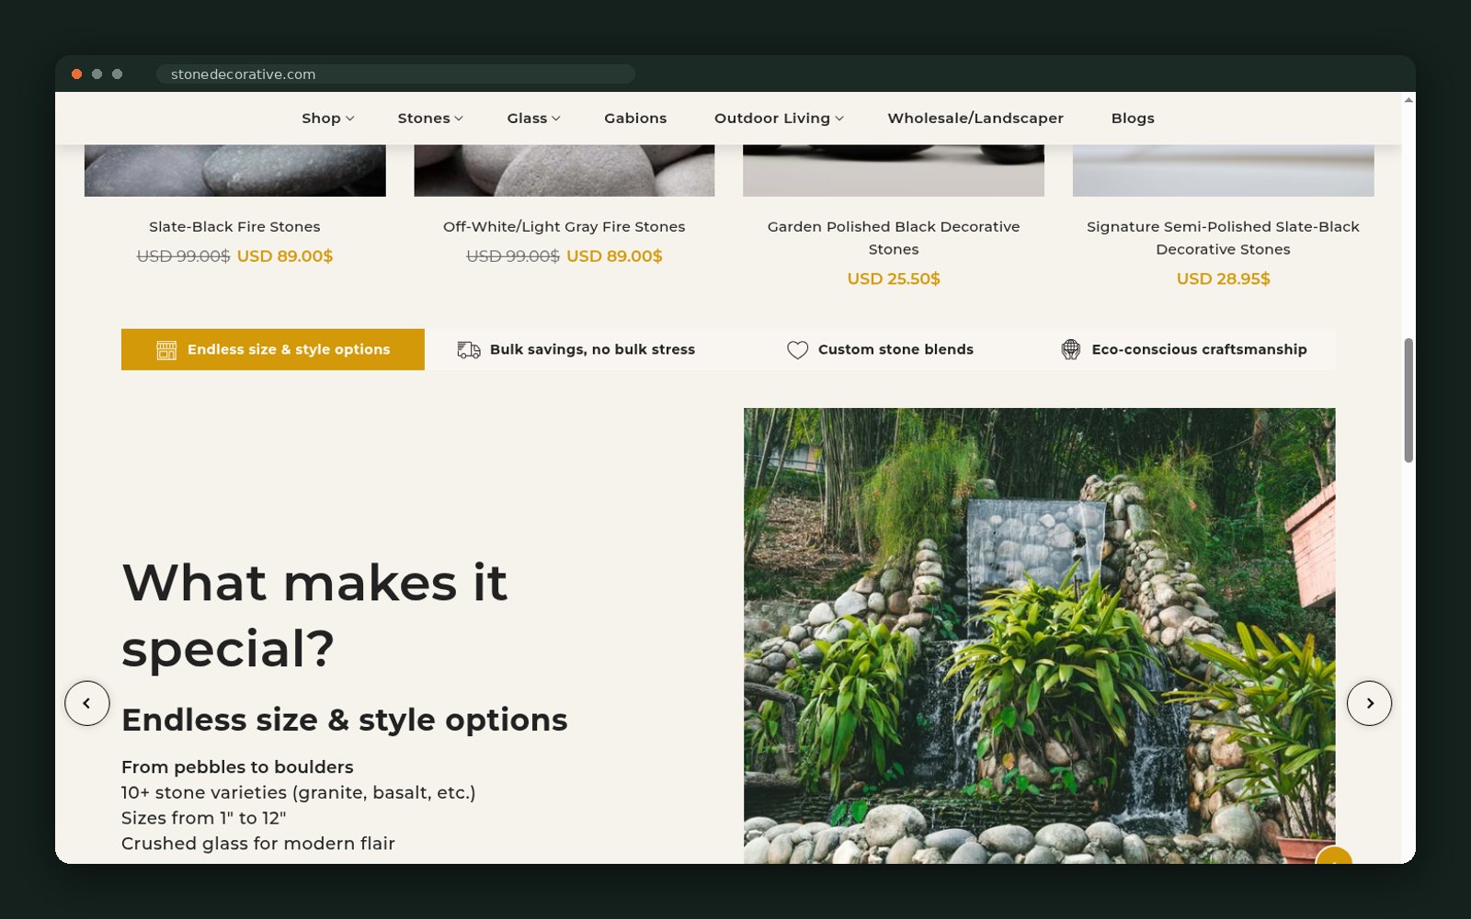This screenshot has height=919, width=1471.
Task: Expand the Outdoor Living dropdown chevron
Action: tap(838, 119)
